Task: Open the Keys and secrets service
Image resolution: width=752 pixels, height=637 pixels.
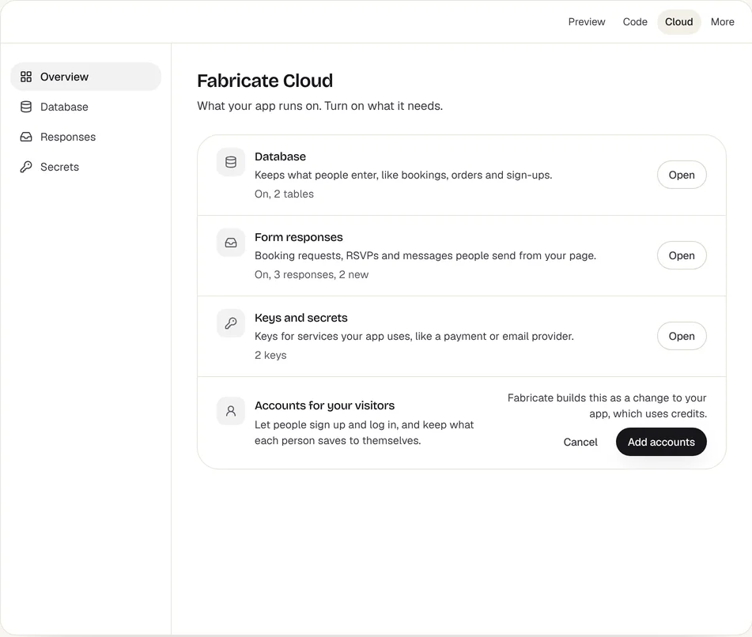Action: [682, 336]
